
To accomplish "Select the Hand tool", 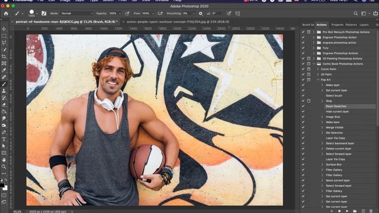I will [x=4, y=160].
